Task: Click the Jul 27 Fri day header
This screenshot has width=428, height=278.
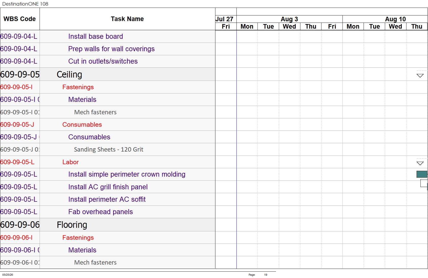Action: click(x=226, y=26)
